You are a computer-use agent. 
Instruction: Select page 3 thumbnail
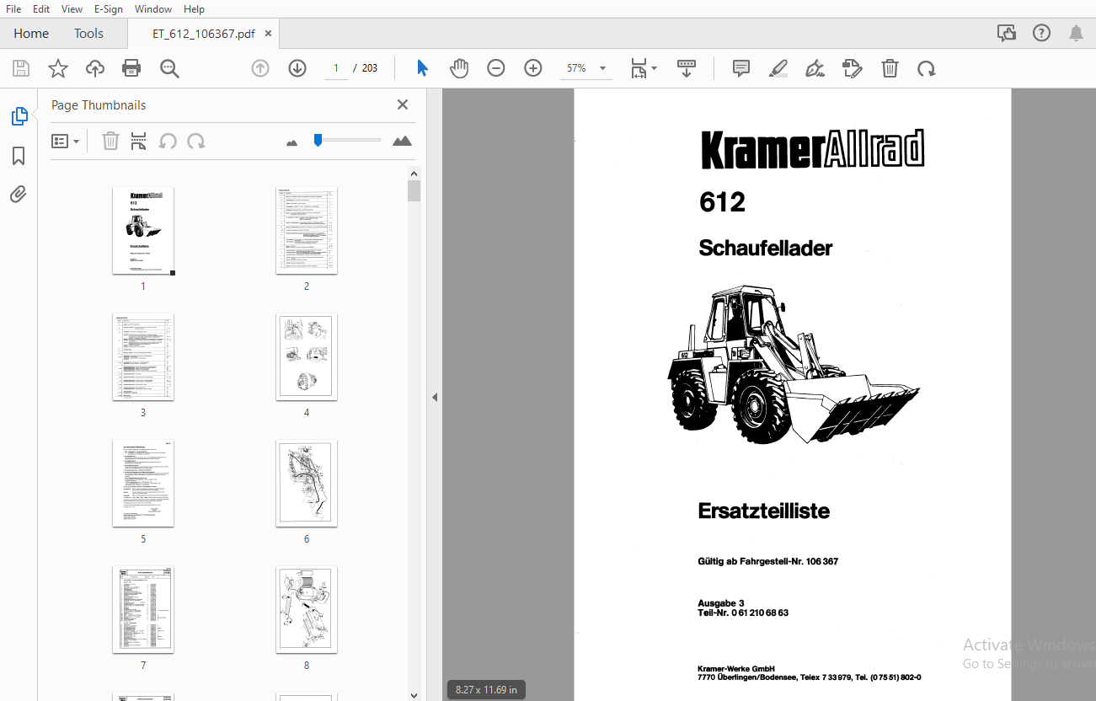tap(143, 357)
